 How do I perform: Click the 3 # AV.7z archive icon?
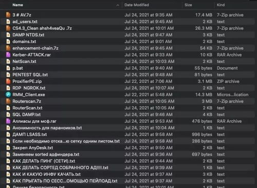click(x=8, y=15)
